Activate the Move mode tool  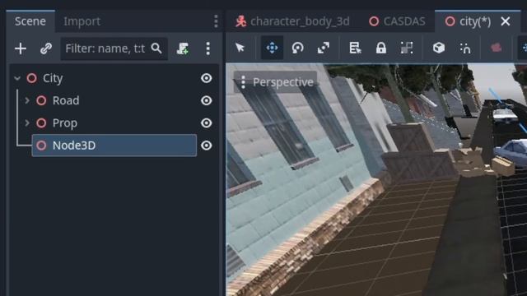coord(272,48)
